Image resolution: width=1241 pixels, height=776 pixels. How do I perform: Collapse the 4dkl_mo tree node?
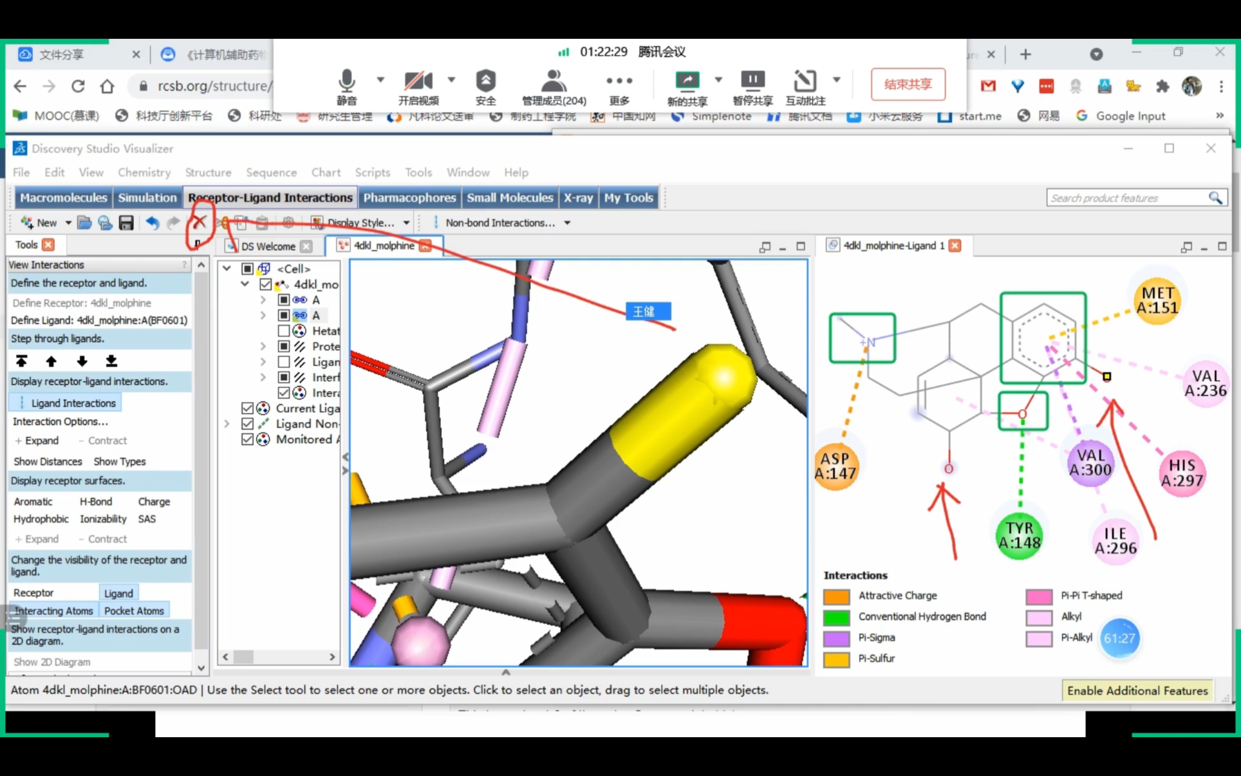pyautogui.click(x=245, y=284)
